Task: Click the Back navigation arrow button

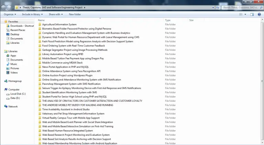Action: pyautogui.click(x=3, y=7)
